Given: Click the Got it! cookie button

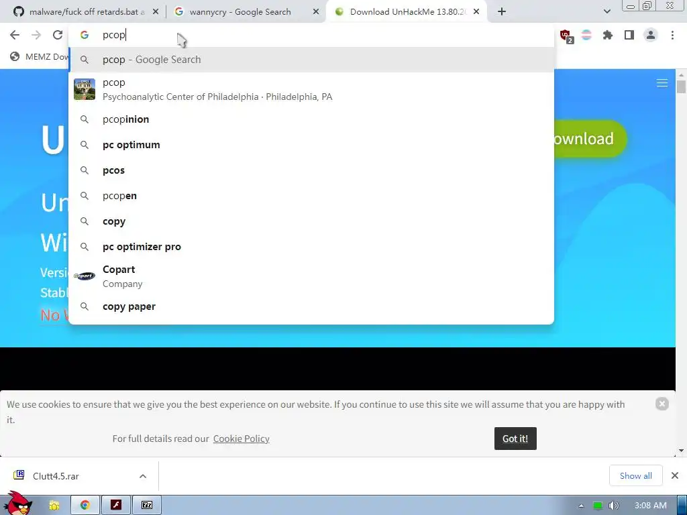Looking at the screenshot, I should (515, 439).
